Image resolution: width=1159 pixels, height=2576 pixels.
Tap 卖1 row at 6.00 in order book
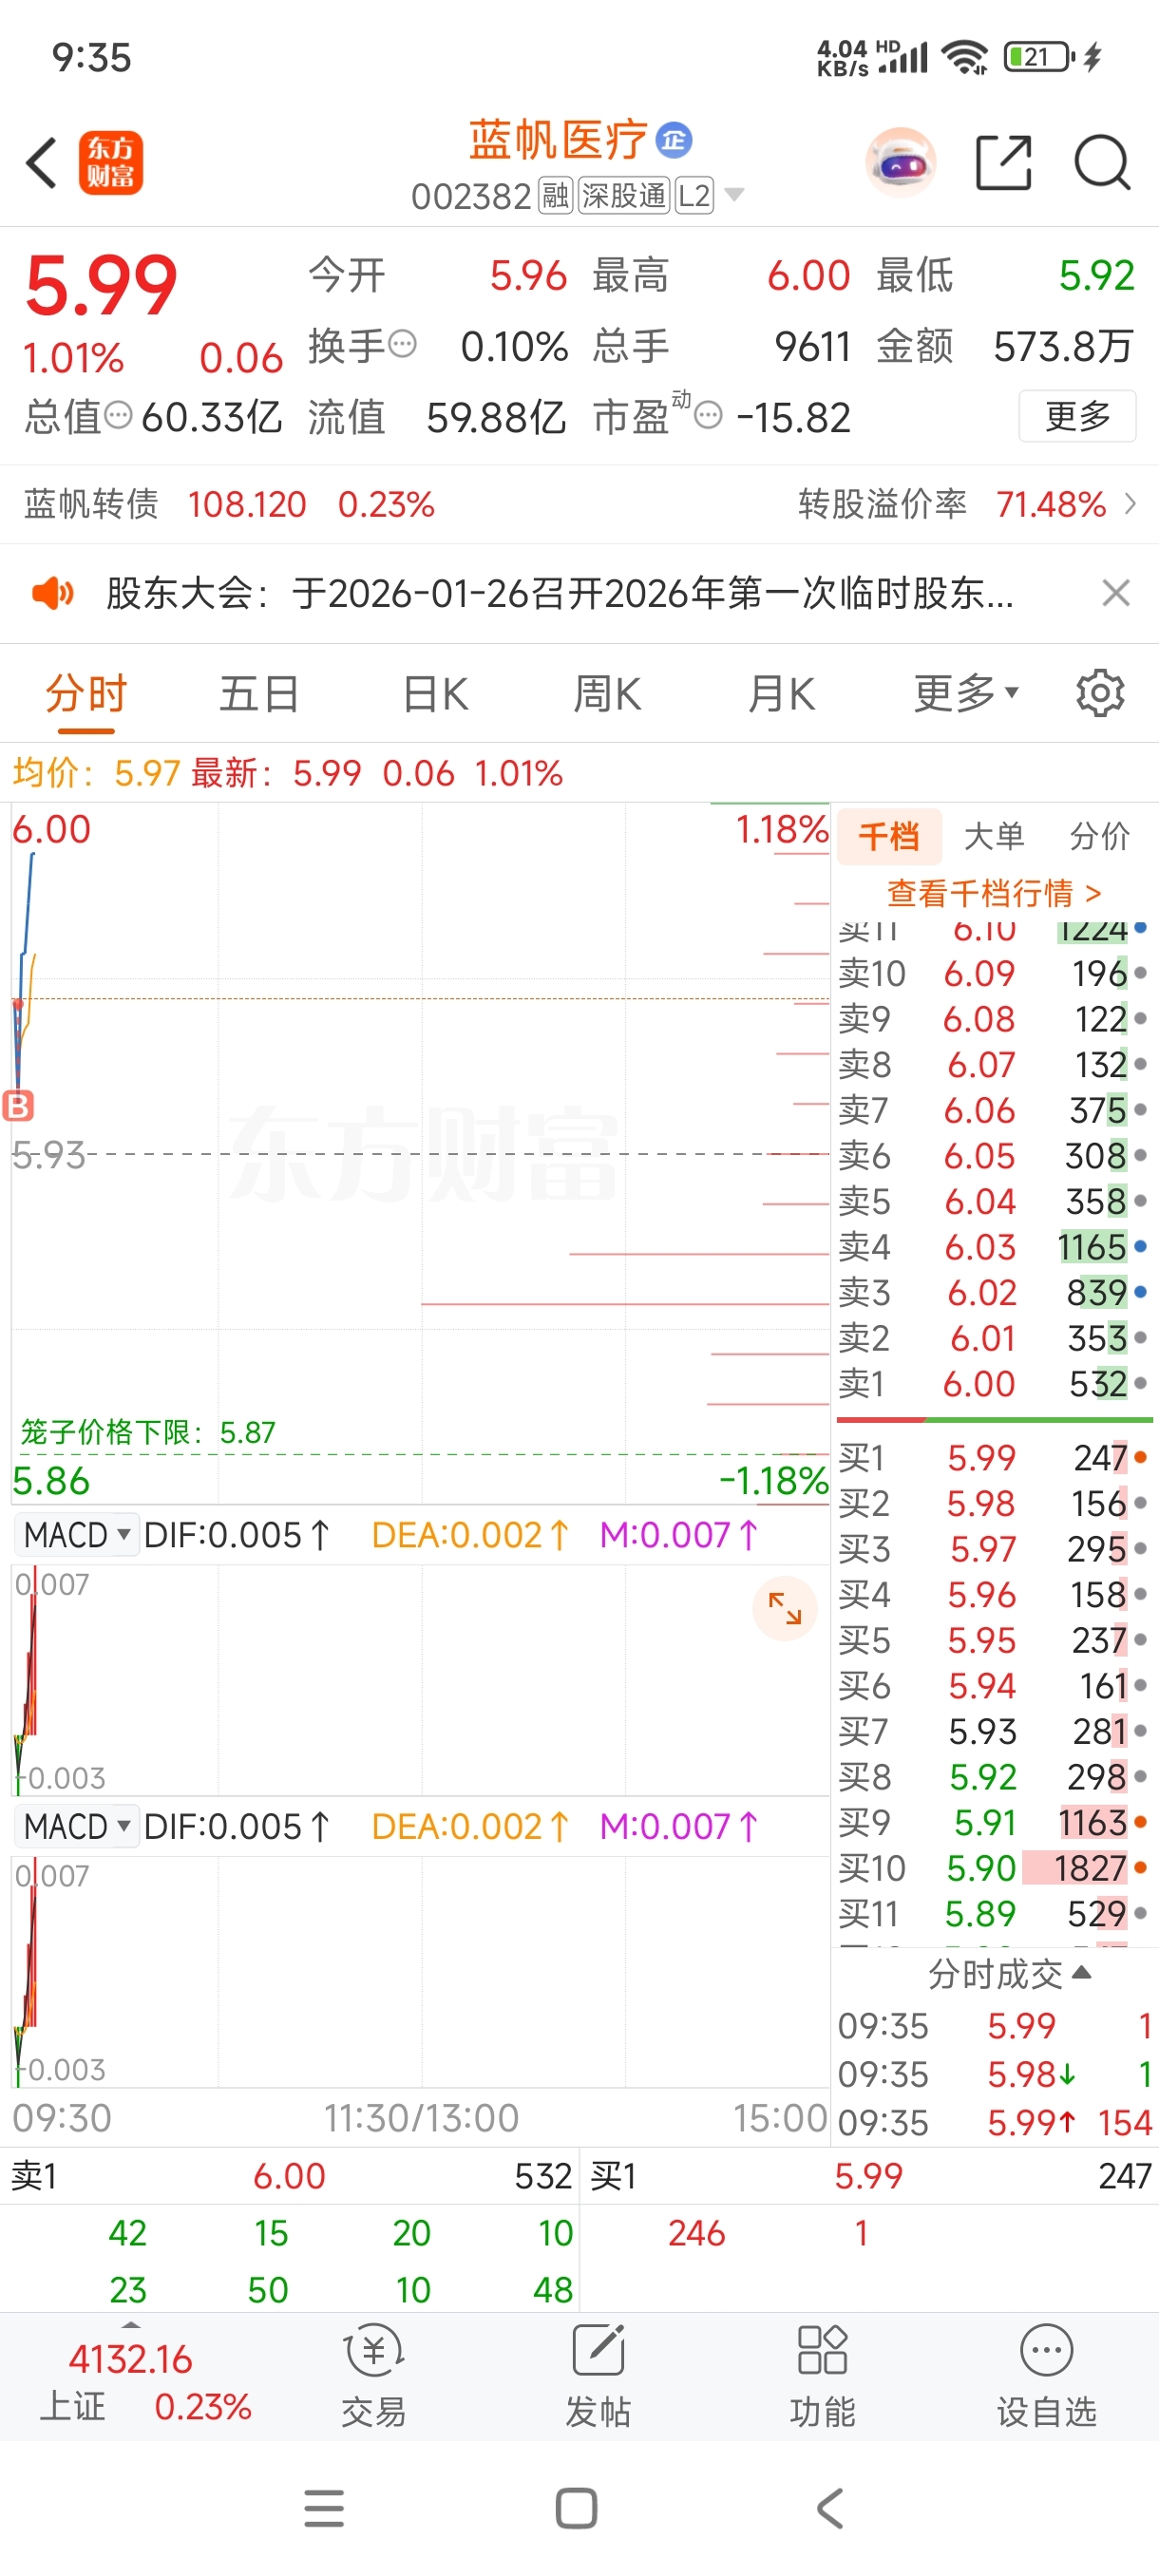point(993,1384)
